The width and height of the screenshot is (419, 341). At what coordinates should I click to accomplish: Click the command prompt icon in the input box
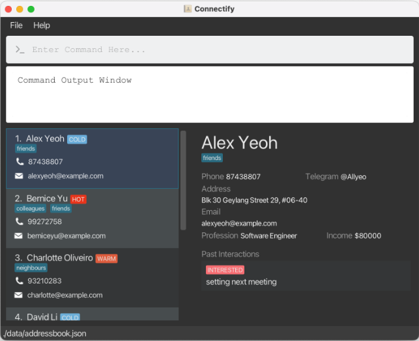pos(20,49)
